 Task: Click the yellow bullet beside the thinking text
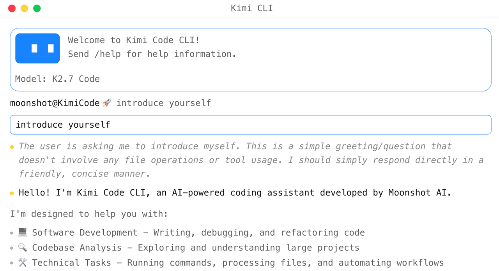tap(12, 147)
